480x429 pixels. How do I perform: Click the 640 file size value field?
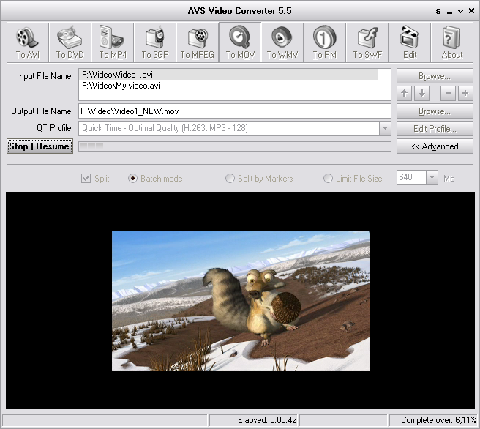(411, 177)
